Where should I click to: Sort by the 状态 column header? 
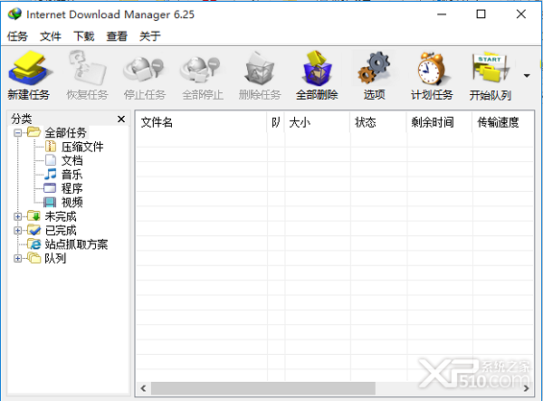[378, 122]
